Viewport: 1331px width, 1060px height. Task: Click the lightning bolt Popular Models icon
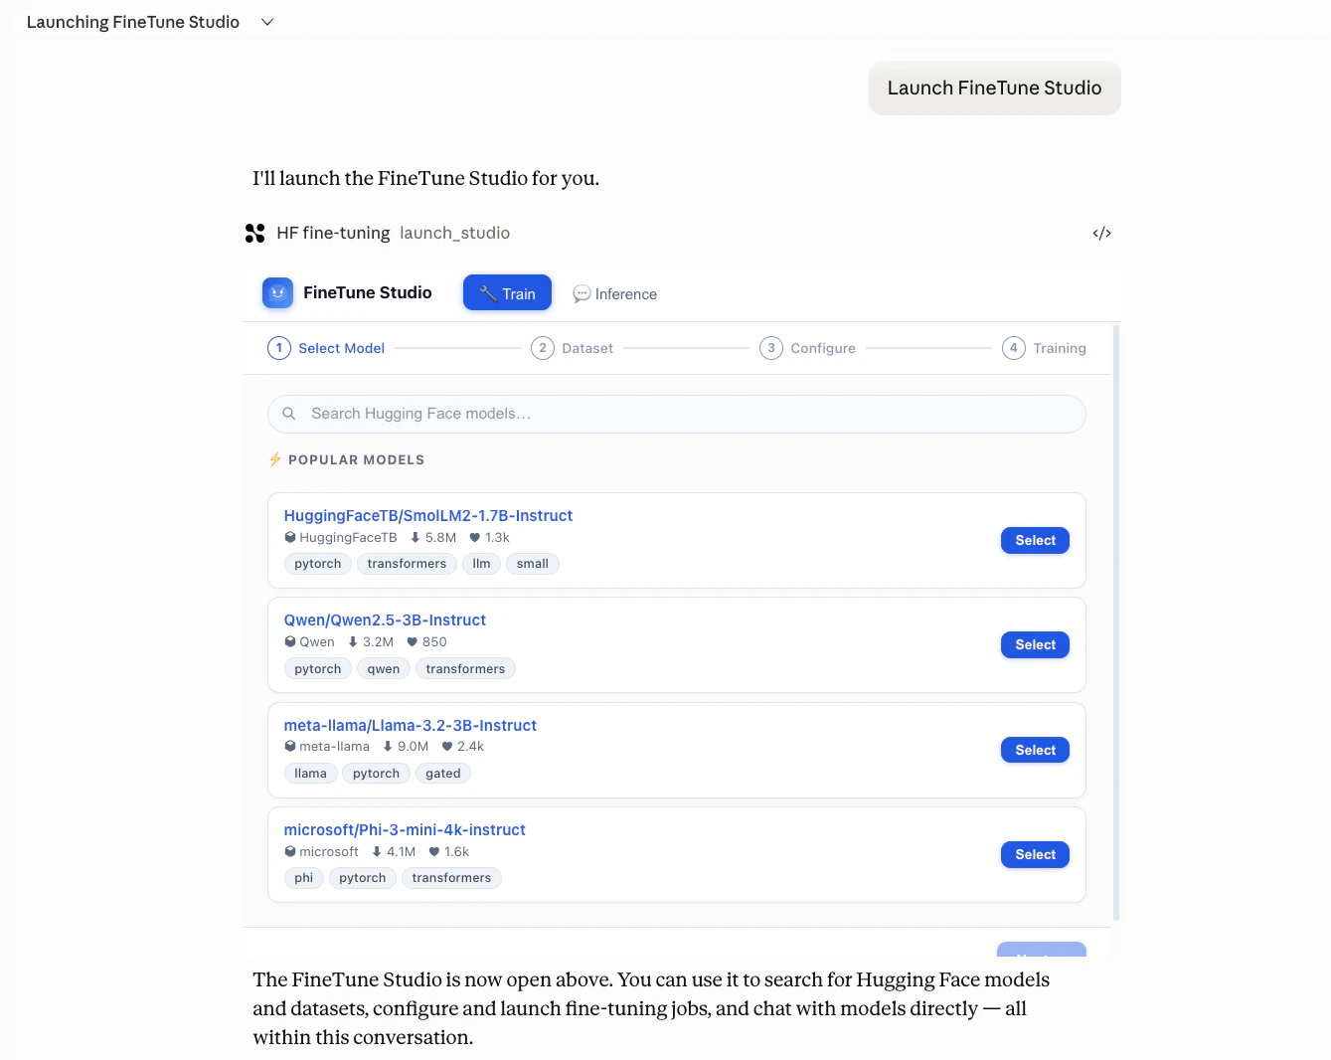(275, 459)
